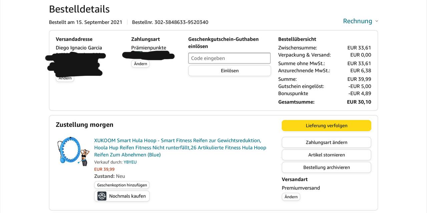
Task: Click Ändern below Zahlungsart Prämienpunkte
Action: click(x=140, y=64)
